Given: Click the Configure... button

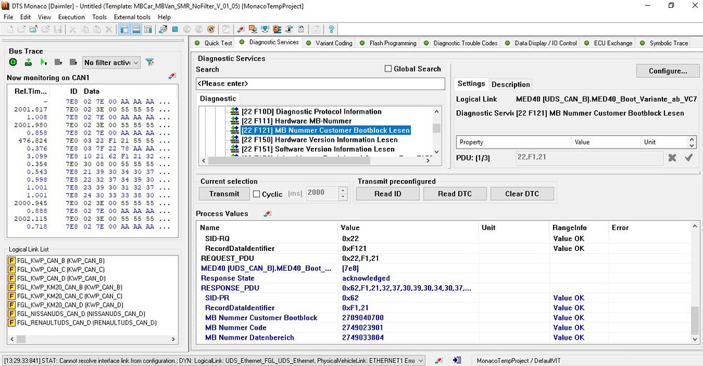Looking at the screenshot, I should pos(667,71).
